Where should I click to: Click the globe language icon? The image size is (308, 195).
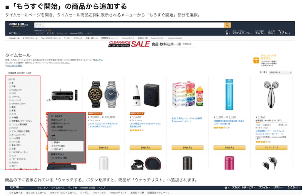point(227,33)
